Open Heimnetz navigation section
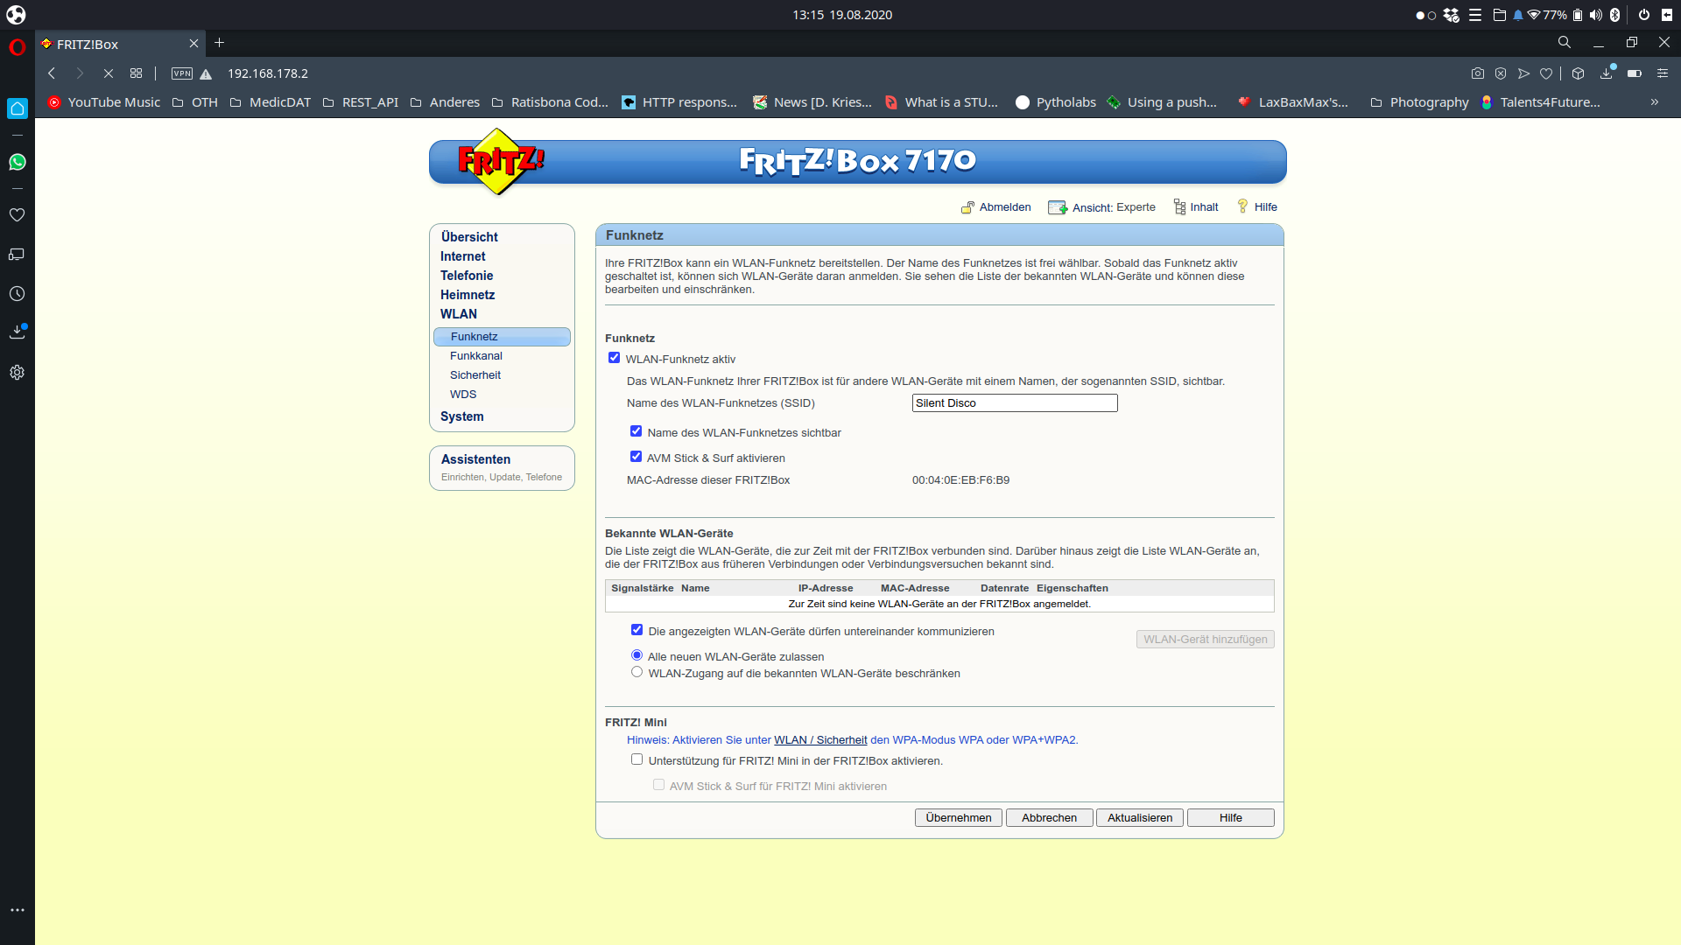The image size is (1681, 945). pos(468,295)
